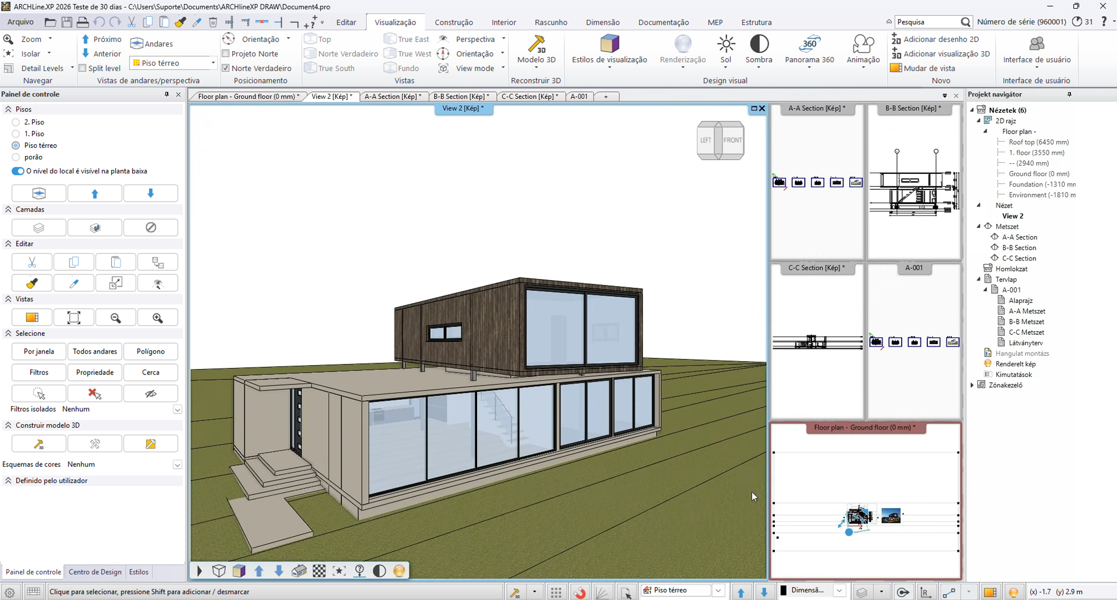Open the Piso térreo dropdown in ribbon
The height and width of the screenshot is (600, 1117).
tap(213, 63)
